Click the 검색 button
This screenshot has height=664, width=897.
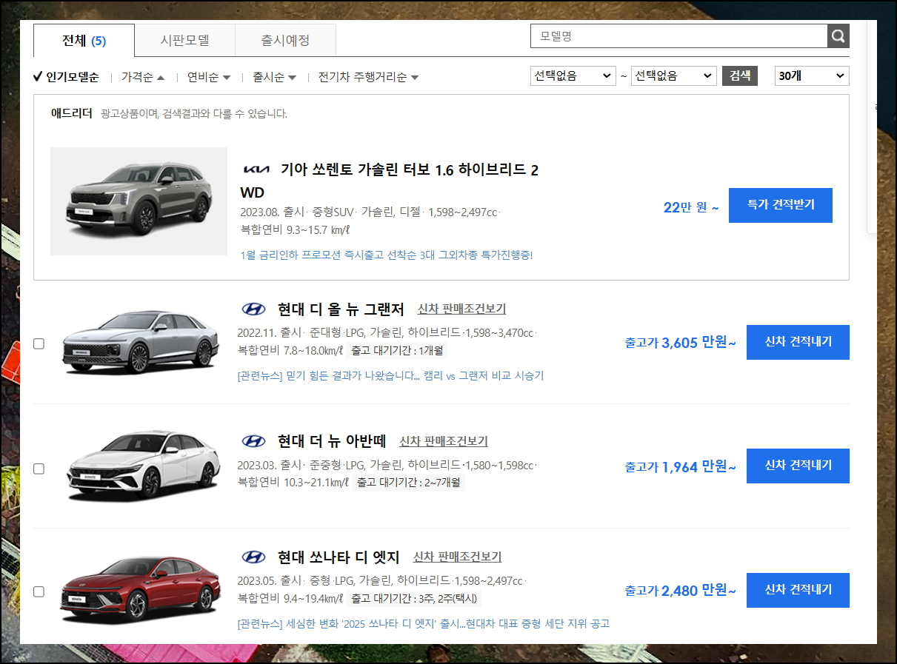pyautogui.click(x=740, y=76)
